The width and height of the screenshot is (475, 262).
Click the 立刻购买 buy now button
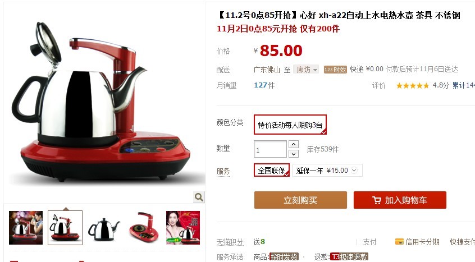(300, 200)
